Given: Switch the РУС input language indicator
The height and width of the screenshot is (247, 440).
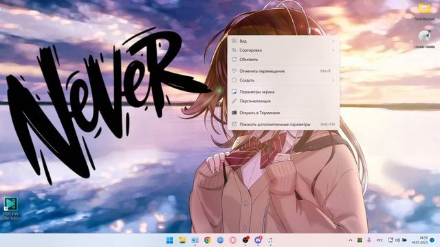Looking at the screenshot, I should click(379, 240).
